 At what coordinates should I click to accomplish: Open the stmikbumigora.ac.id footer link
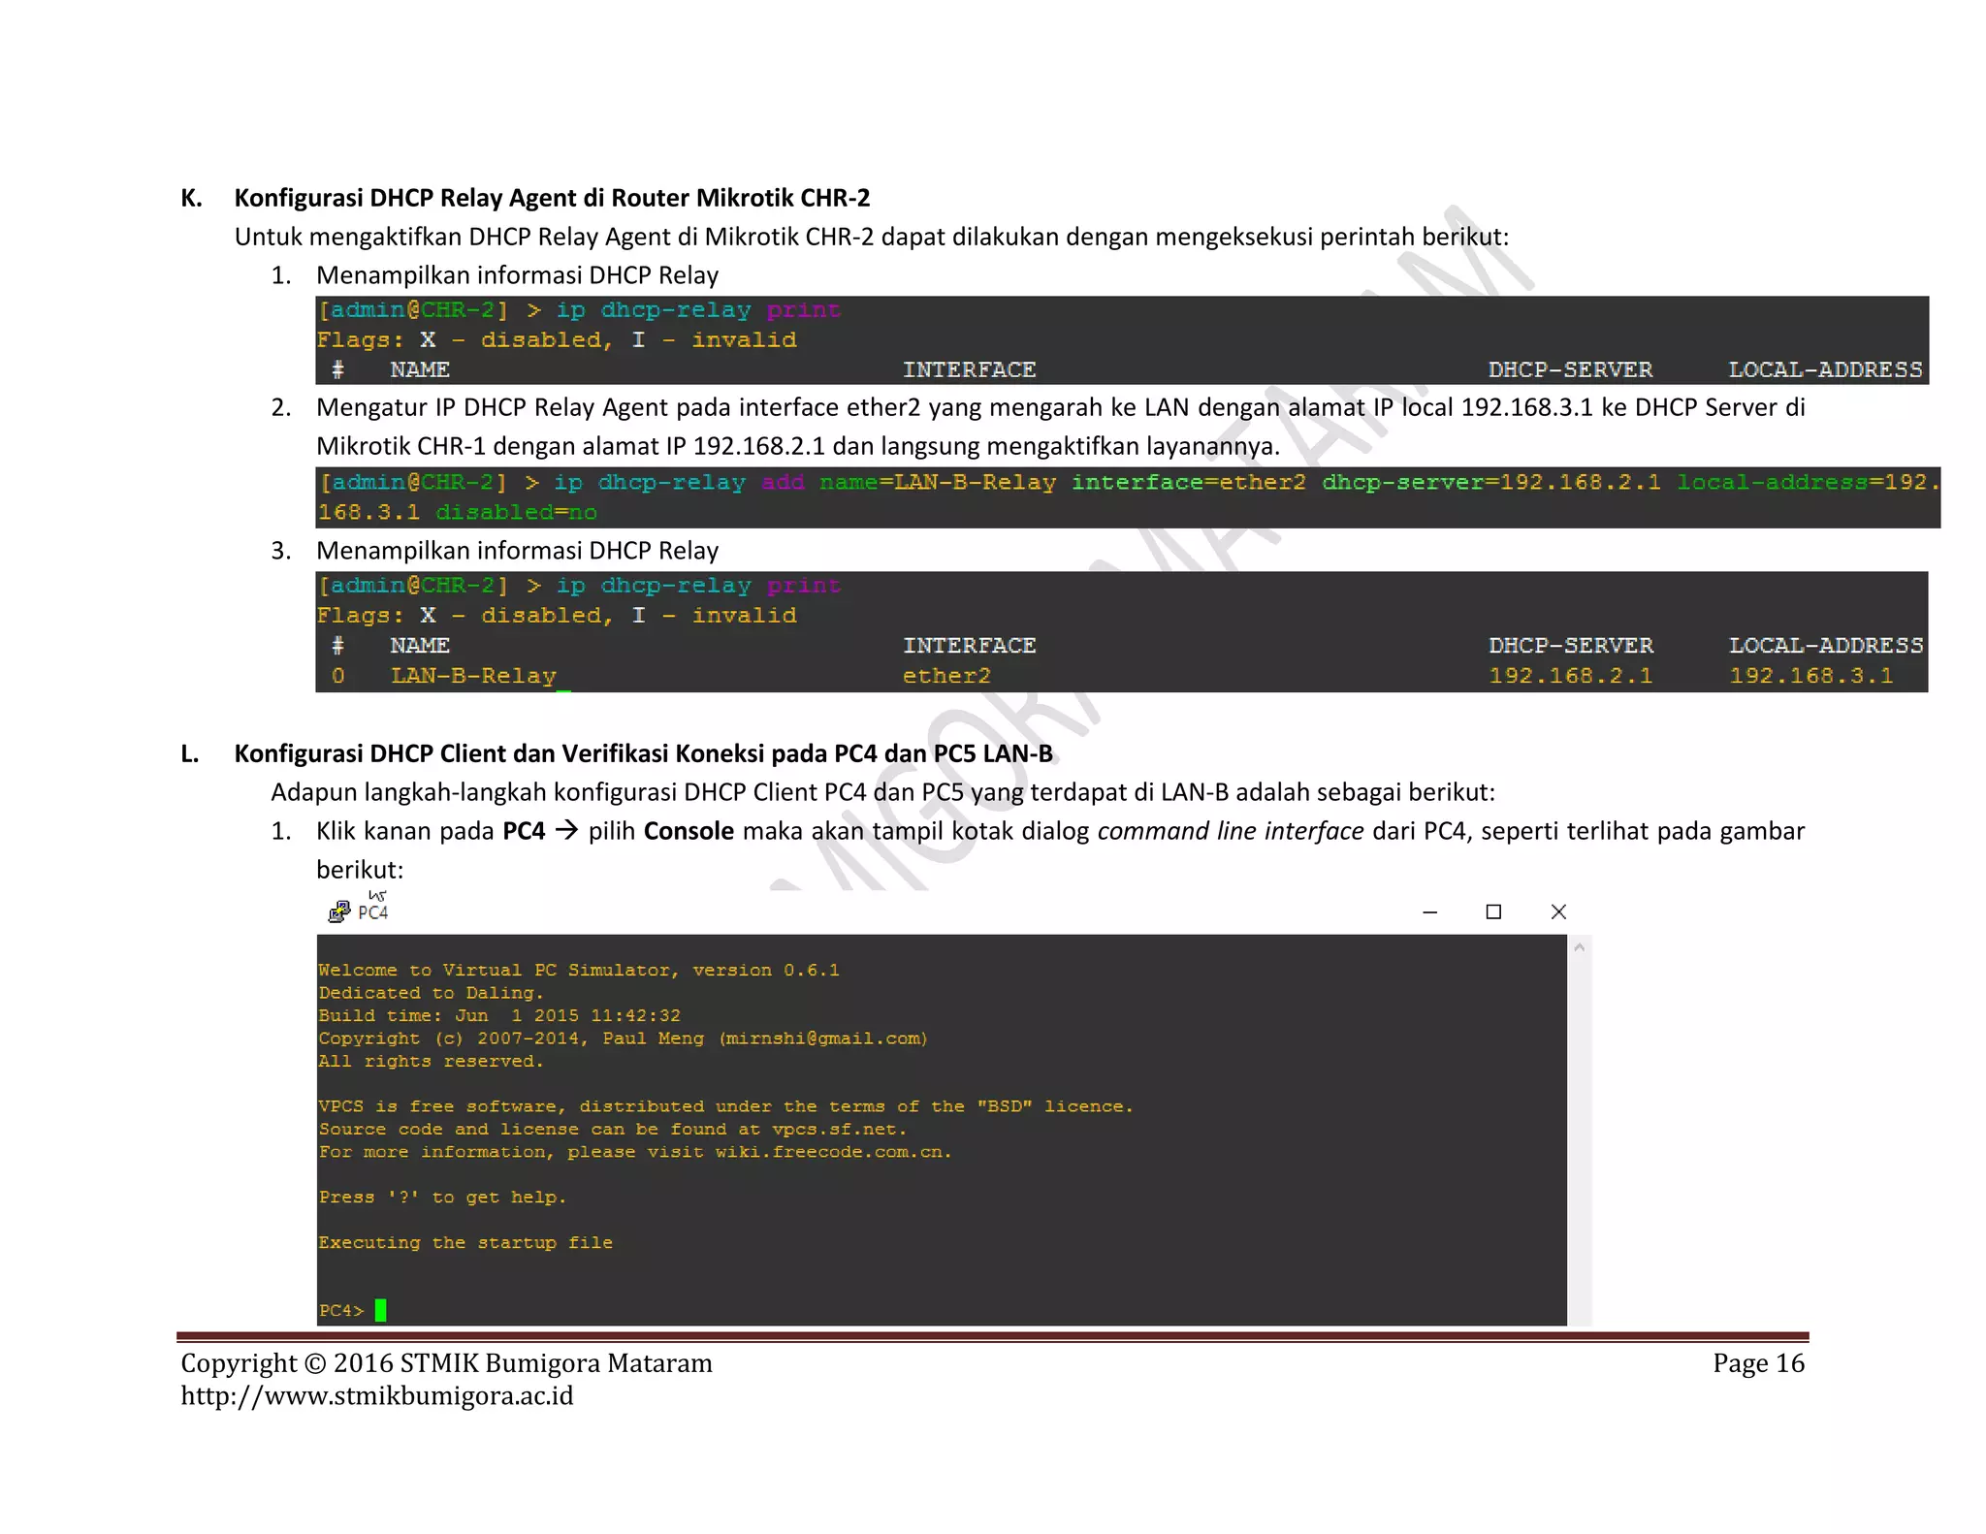point(377,1395)
